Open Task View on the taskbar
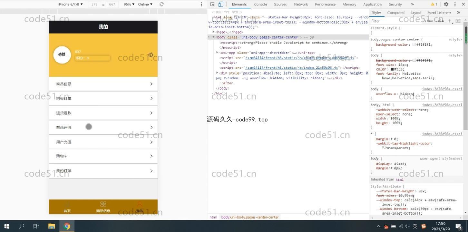The width and height of the screenshot is (468, 232). (x=36, y=226)
